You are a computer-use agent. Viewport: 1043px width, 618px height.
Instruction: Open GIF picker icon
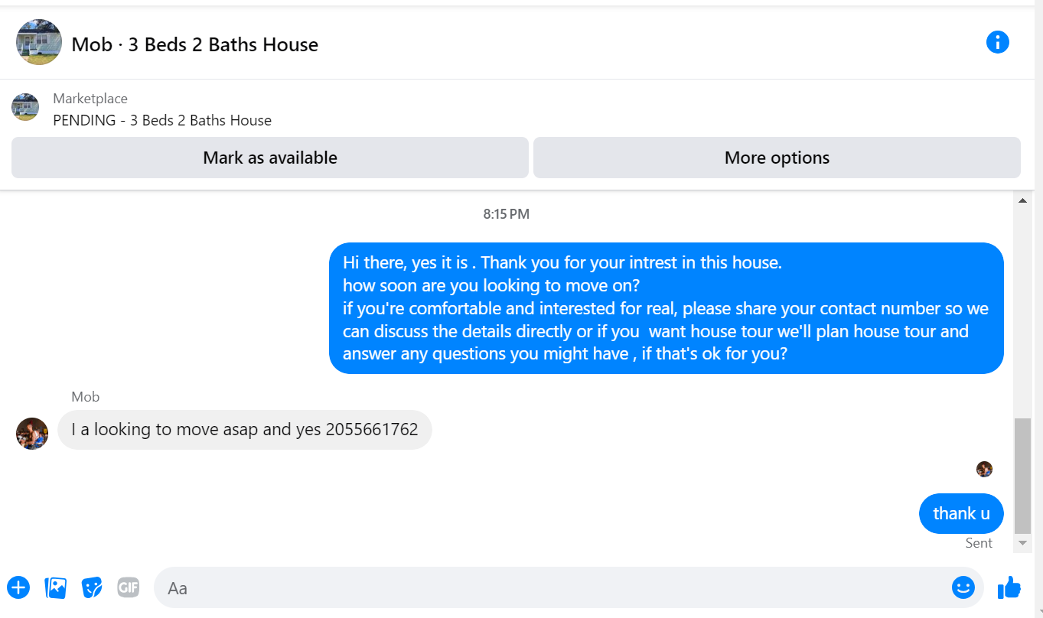click(x=129, y=587)
